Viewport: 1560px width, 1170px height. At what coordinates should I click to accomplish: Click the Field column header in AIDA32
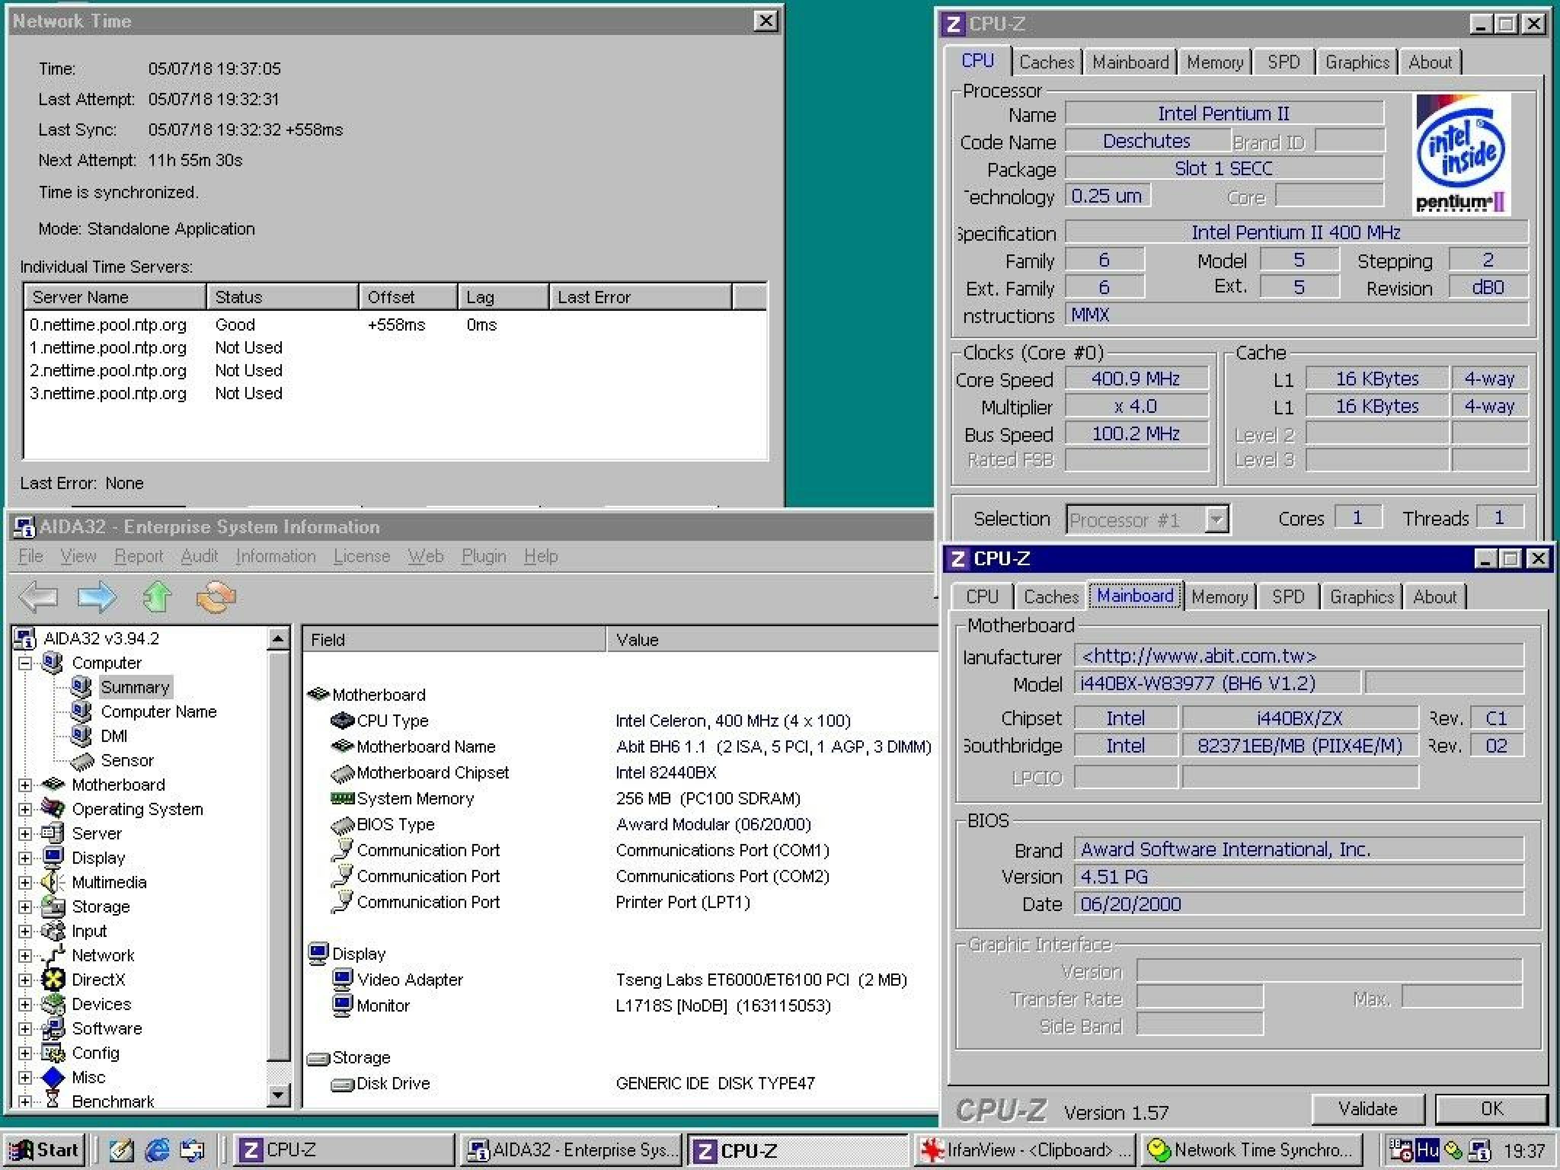point(453,640)
